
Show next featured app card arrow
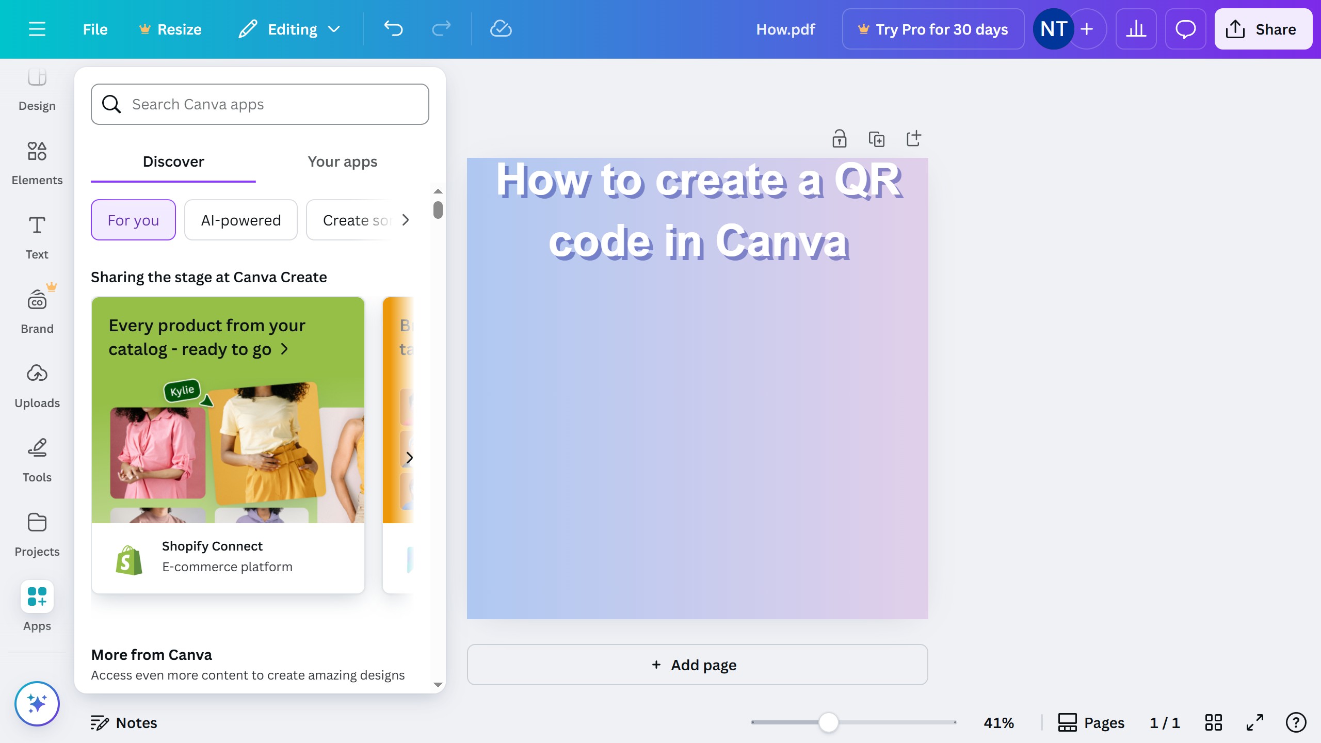(409, 458)
